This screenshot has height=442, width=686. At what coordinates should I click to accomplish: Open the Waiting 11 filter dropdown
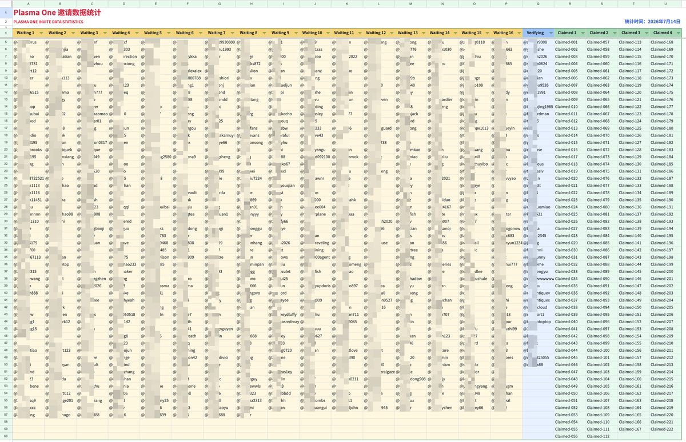click(x=360, y=33)
